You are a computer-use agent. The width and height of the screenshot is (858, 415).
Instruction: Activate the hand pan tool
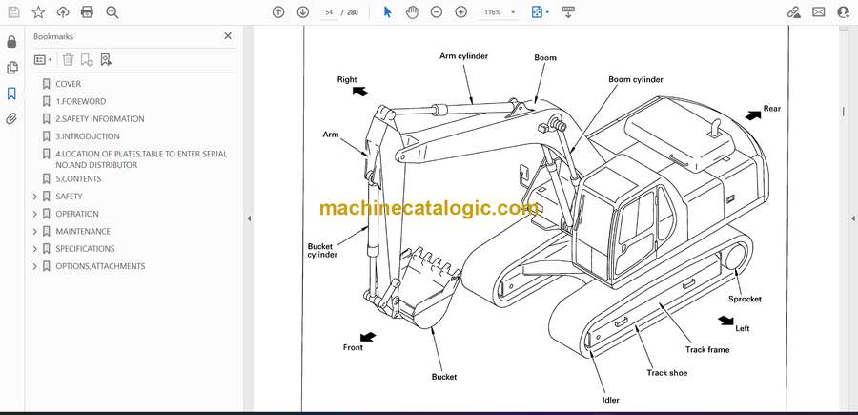click(412, 12)
